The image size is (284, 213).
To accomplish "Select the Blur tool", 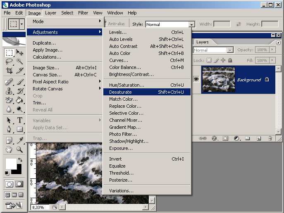I will coord(9,109).
